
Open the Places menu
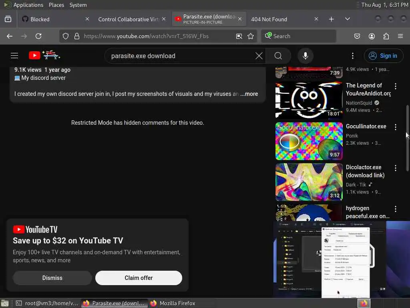tap(56, 5)
